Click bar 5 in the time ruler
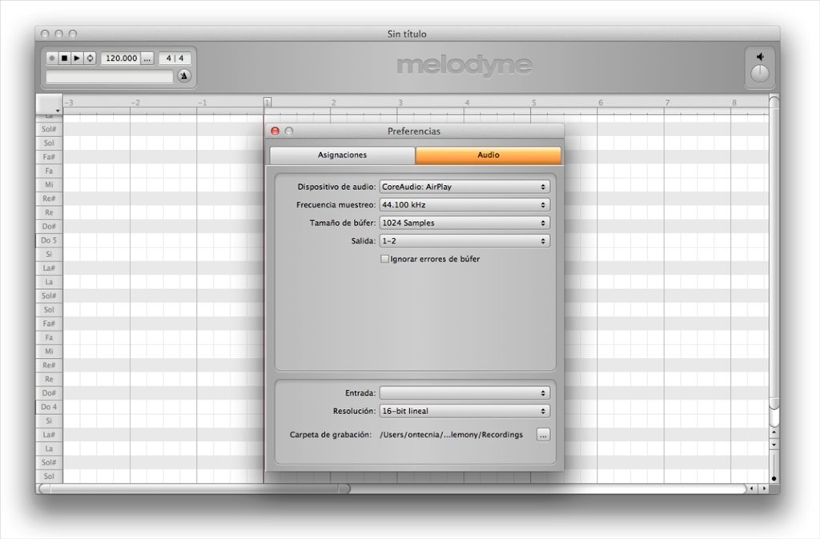Screen dimensions: 820x539 click(x=534, y=103)
